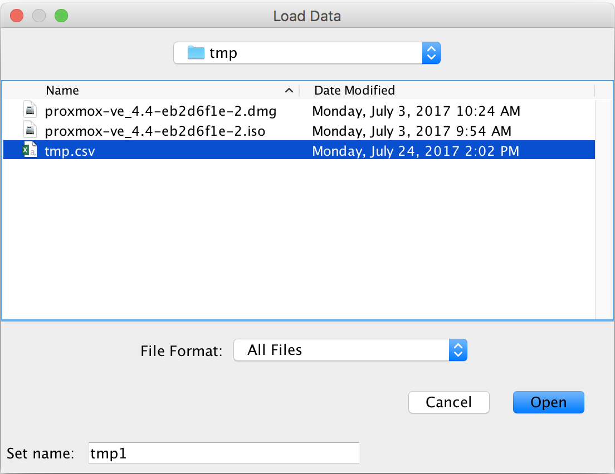
Task: Click the tmp.csv spreadsheet file icon
Action: tap(30, 150)
